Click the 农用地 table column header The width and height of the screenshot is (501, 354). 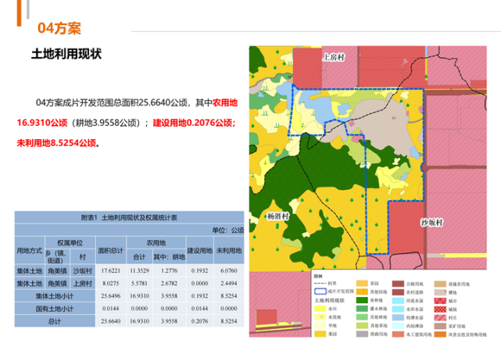[156, 243]
